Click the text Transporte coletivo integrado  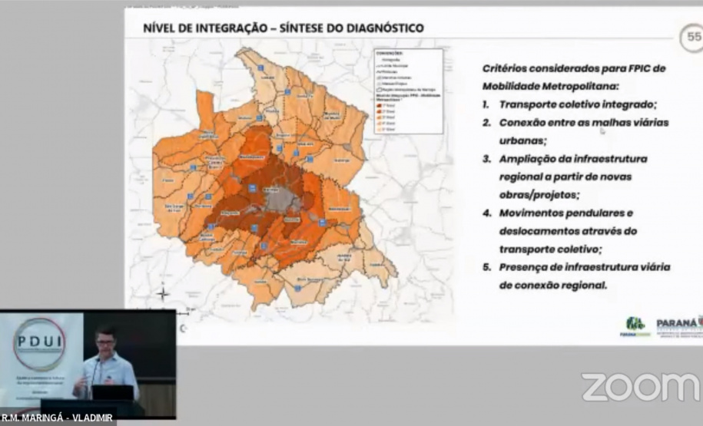pyautogui.click(x=578, y=104)
